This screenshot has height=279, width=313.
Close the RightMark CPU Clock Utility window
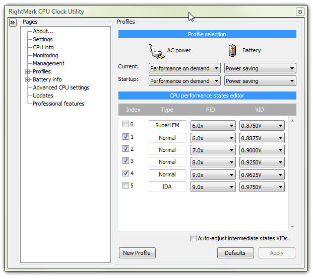[300, 12]
